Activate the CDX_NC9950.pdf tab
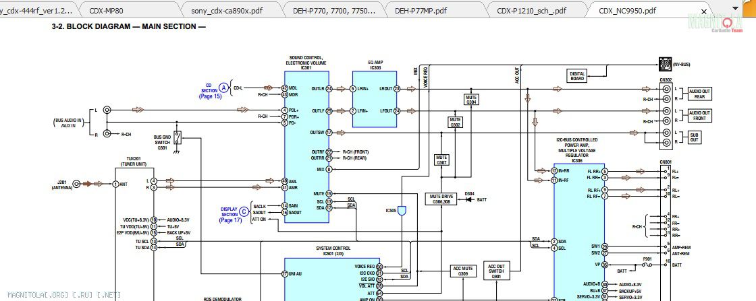 pos(627,11)
